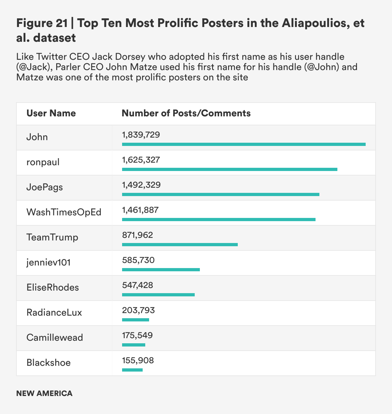Click the Camillewead user name
This screenshot has width=392, height=414.
55,337
